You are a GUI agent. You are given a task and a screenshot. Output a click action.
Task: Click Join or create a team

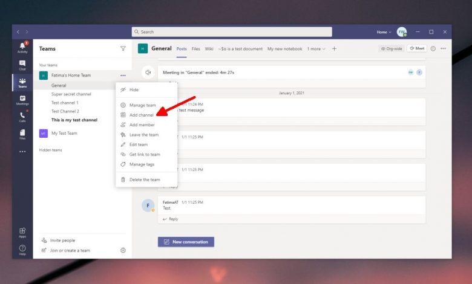70,250
